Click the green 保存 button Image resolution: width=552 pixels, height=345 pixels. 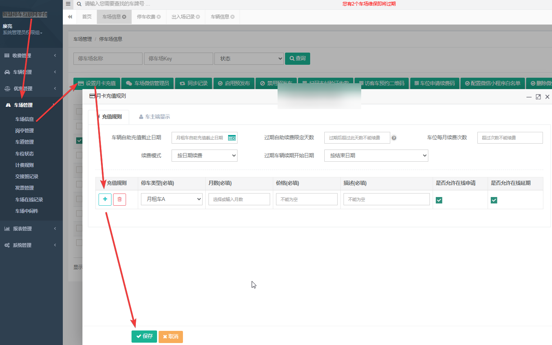point(144,336)
